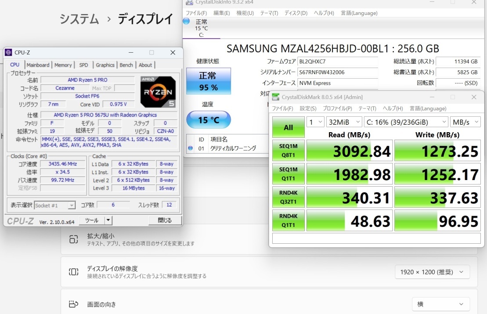The image size is (487, 314).
Task: Minimize the CPU-Z window
Action: pyautogui.click(x=131, y=53)
